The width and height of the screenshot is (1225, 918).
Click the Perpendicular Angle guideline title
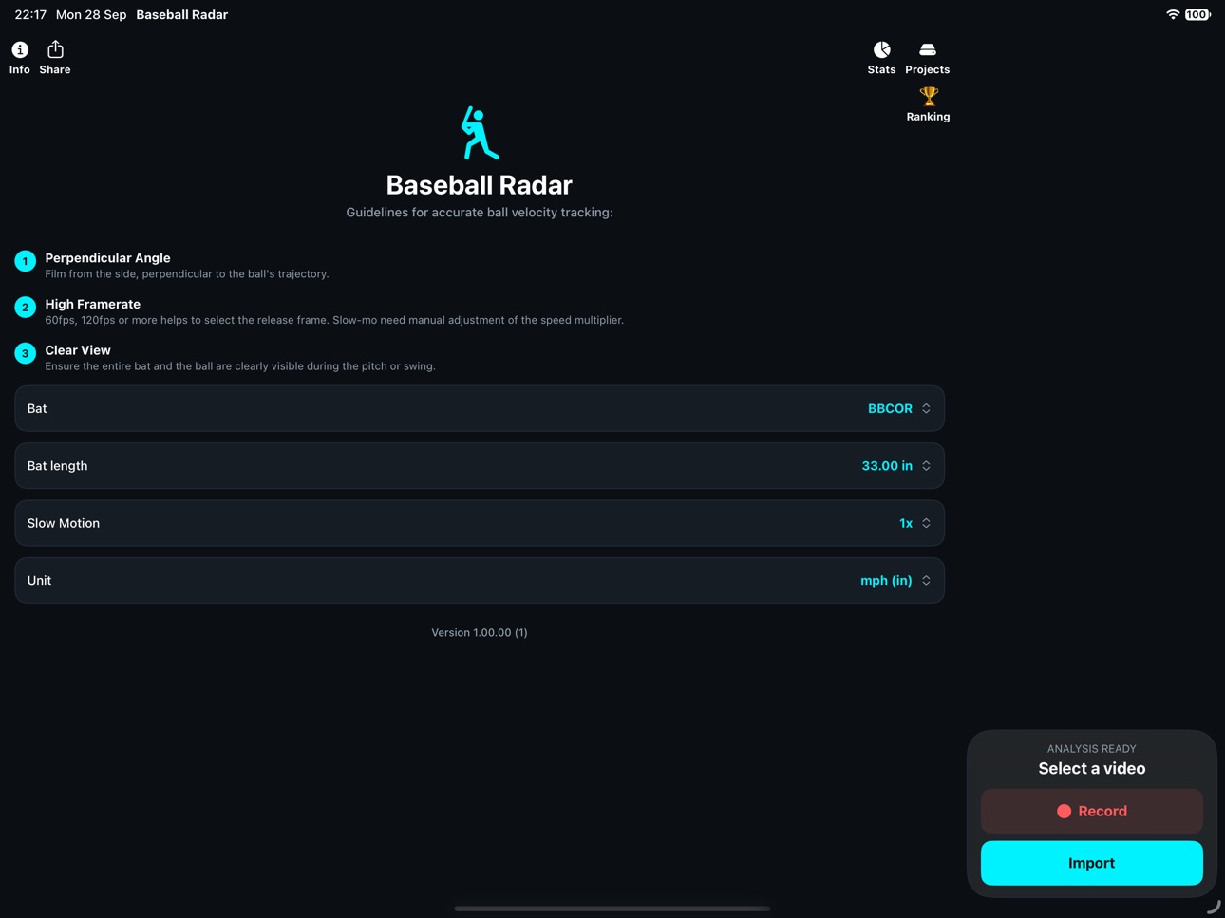(108, 258)
